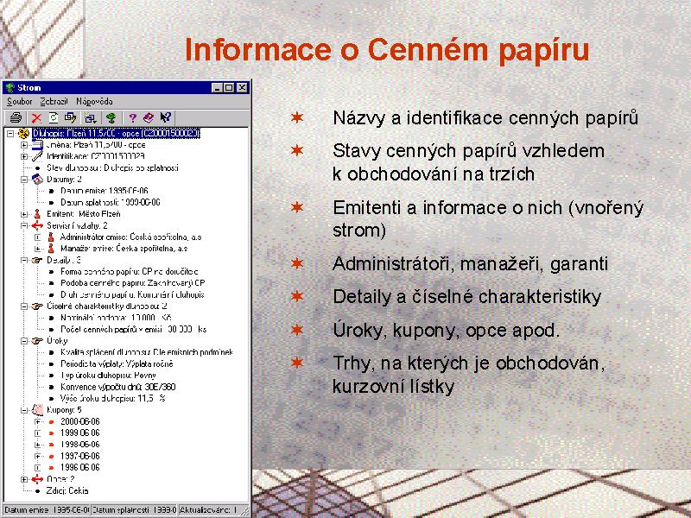Click the list icon beside Jména
The height and width of the screenshot is (518, 691).
click(x=37, y=144)
